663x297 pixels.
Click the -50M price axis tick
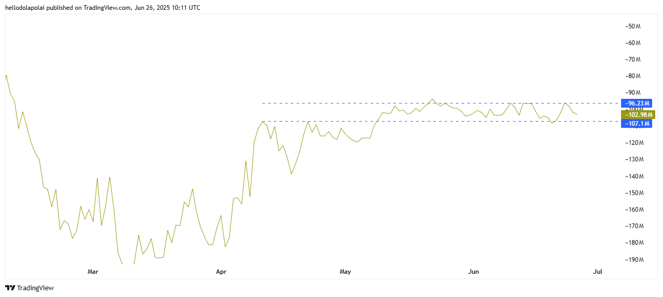pyautogui.click(x=633, y=26)
